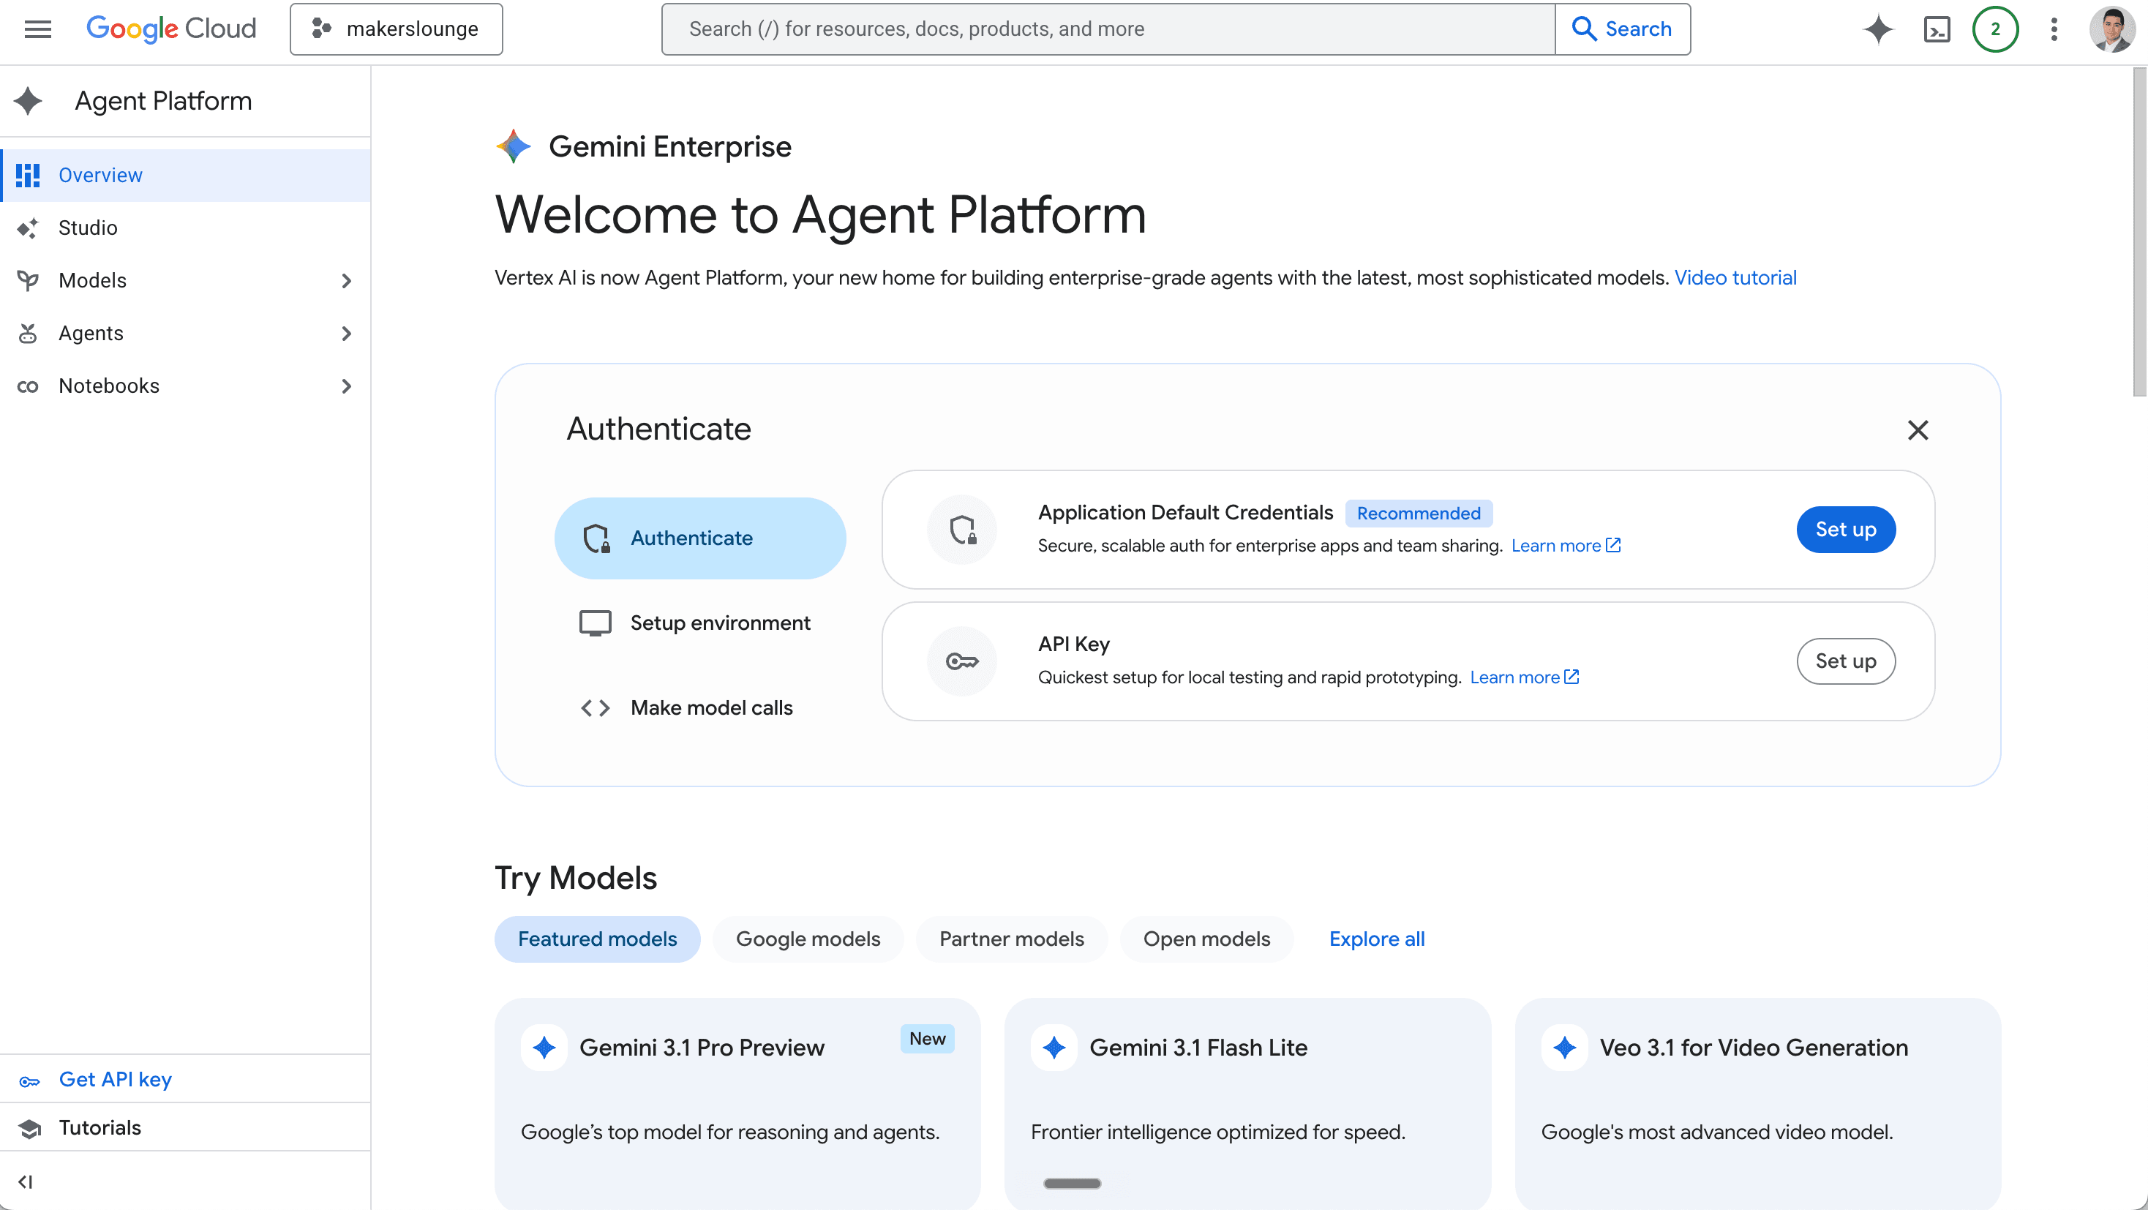Select the Authenticate step

pyautogui.click(x=700, y=538)
